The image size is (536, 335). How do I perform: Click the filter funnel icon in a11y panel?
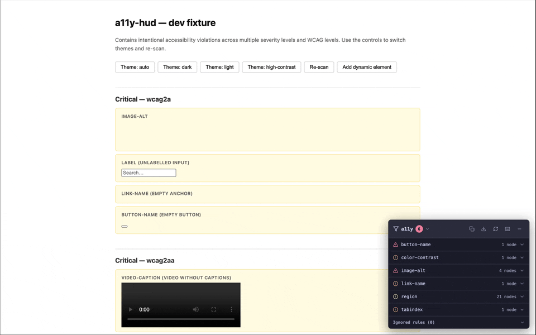(x=396, y=229)
